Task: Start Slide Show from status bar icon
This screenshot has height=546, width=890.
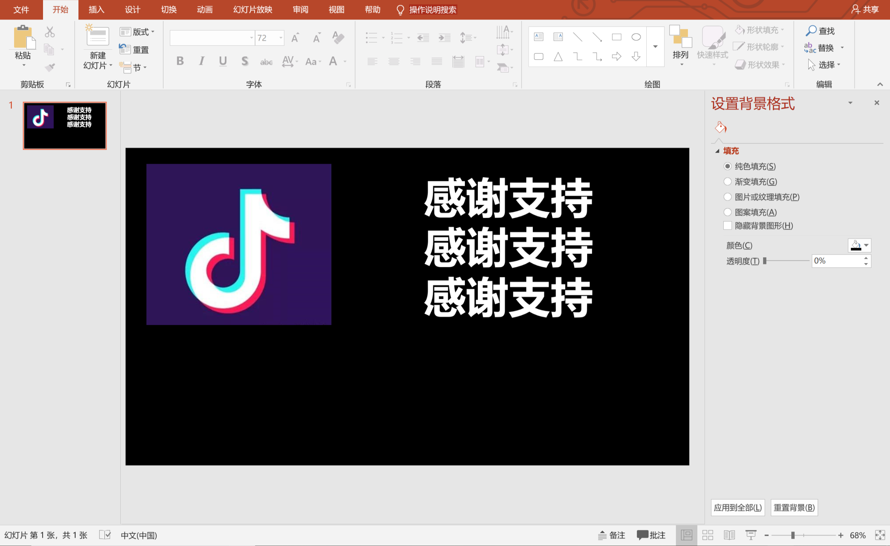Action: pos(751,535)
